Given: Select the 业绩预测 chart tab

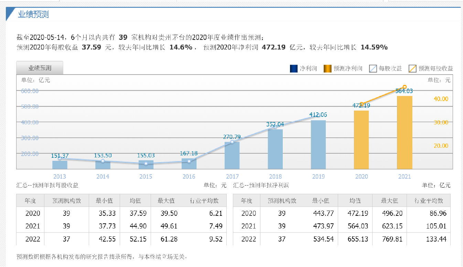Looking at the screenshot, I should click(40, 68).
